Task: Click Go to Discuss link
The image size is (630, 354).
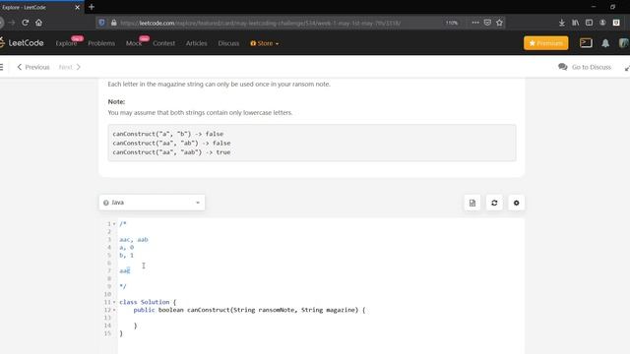Action: tap(585, 67)
